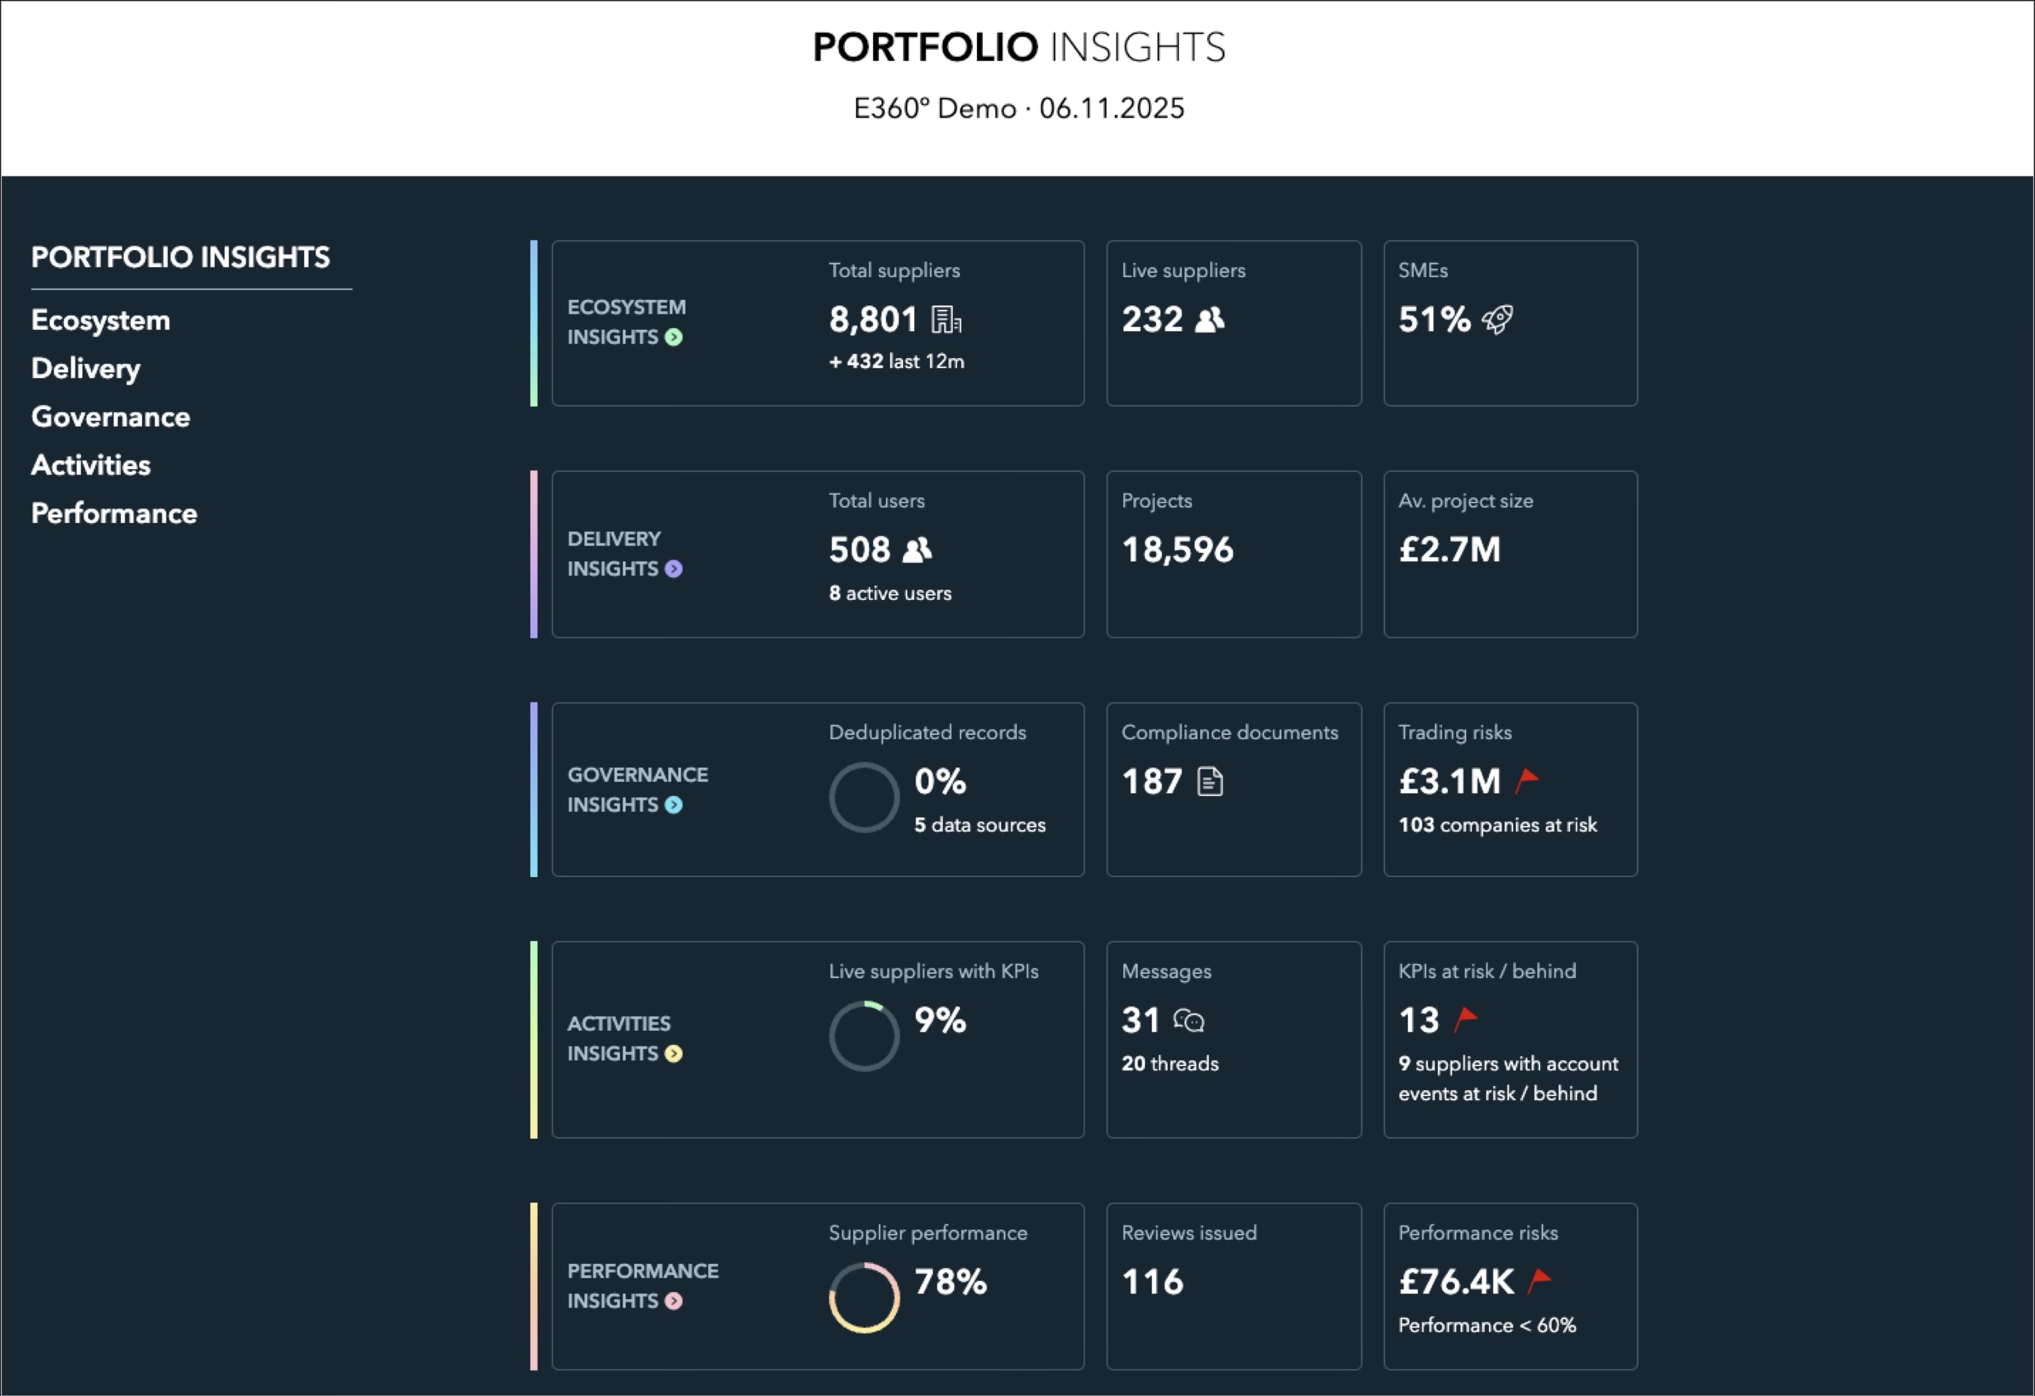Click 'Total suppliers' label
This screenshot has width=2035, height=1396.
point(894,271)
